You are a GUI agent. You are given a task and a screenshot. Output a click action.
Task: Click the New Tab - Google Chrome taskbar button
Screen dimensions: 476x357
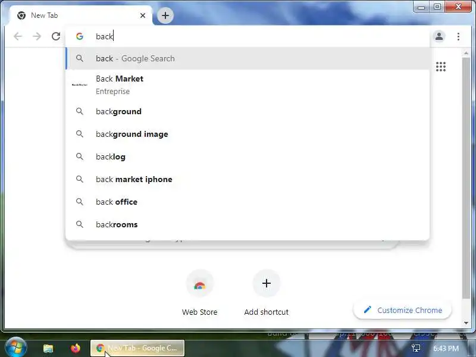tap(137, 348)
